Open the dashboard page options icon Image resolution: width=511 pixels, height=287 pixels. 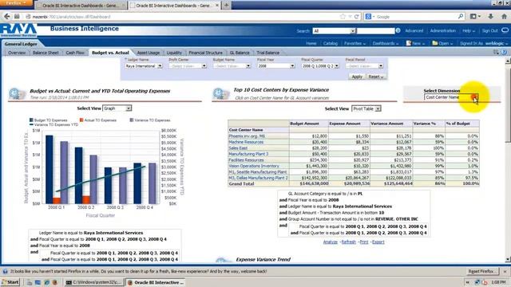tap(496, 52)
